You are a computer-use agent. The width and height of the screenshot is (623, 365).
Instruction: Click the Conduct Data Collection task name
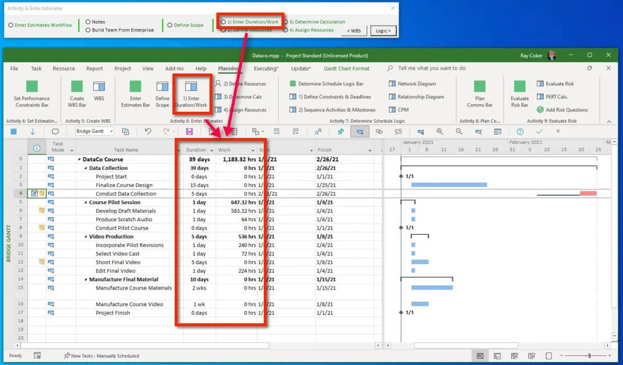coord(126,193)
